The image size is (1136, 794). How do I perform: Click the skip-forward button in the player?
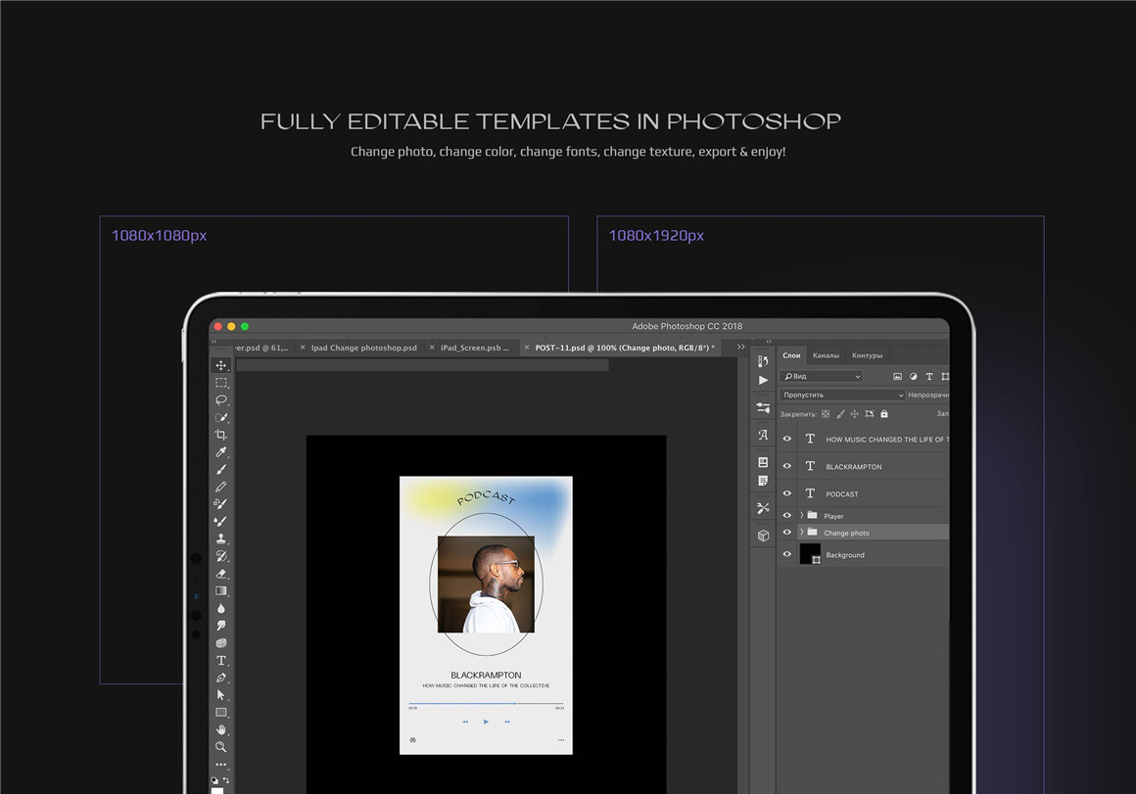click(506, 722)
